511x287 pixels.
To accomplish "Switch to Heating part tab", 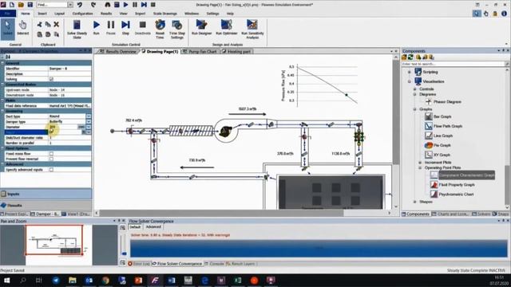I will pyautogui.click(x=236, y=51).
